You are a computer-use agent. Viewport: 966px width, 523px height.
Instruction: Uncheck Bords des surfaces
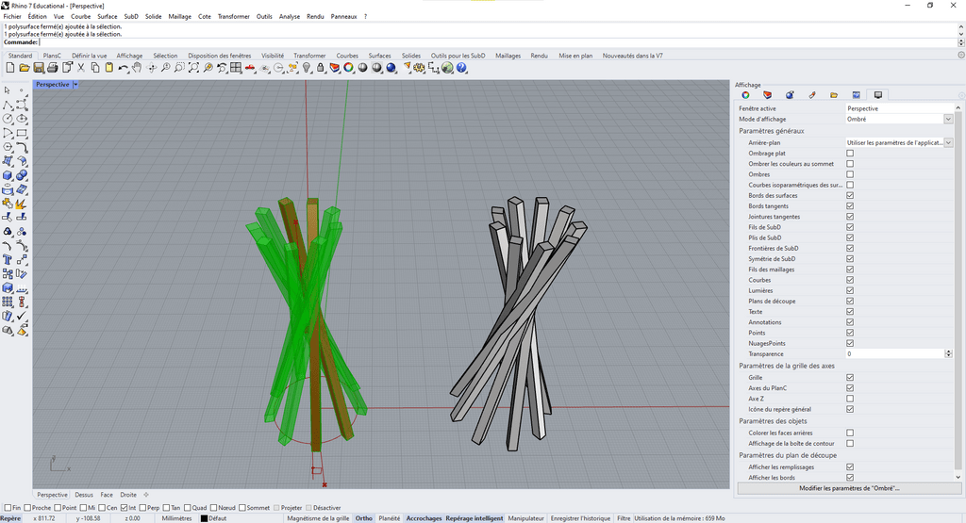point(850,196)
